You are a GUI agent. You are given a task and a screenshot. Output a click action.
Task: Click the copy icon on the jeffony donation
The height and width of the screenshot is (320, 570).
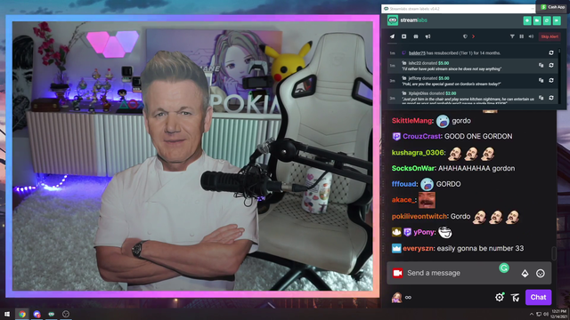tap(541, 80)
